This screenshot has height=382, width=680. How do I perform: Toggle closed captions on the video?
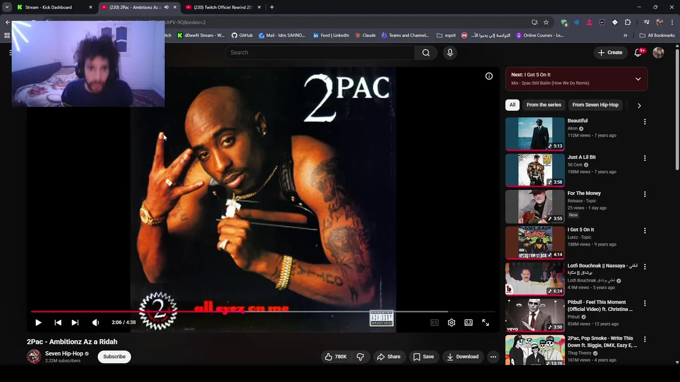click(x=435, y=323)
